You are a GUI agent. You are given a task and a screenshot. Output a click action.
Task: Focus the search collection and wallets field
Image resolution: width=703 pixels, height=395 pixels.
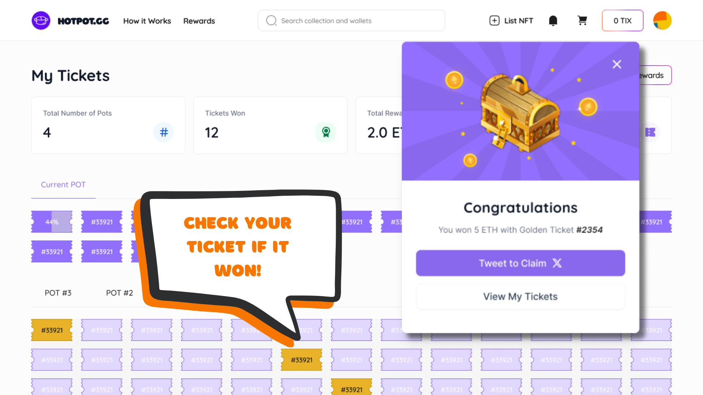pyautogui.click(x=351, y=20)
